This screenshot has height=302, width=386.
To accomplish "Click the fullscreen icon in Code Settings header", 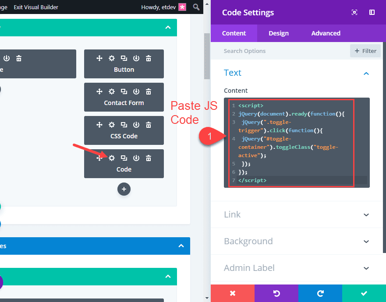I will 354,12.
